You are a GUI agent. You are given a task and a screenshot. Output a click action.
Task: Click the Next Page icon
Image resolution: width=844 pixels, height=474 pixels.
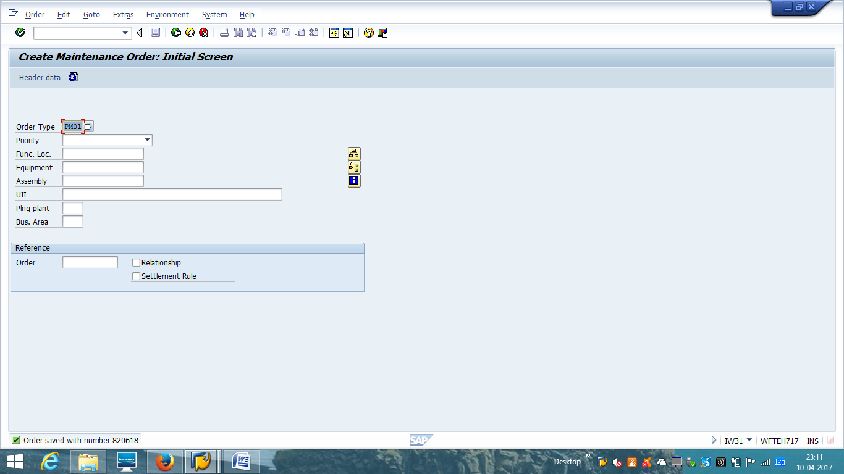tap(300, 33)
